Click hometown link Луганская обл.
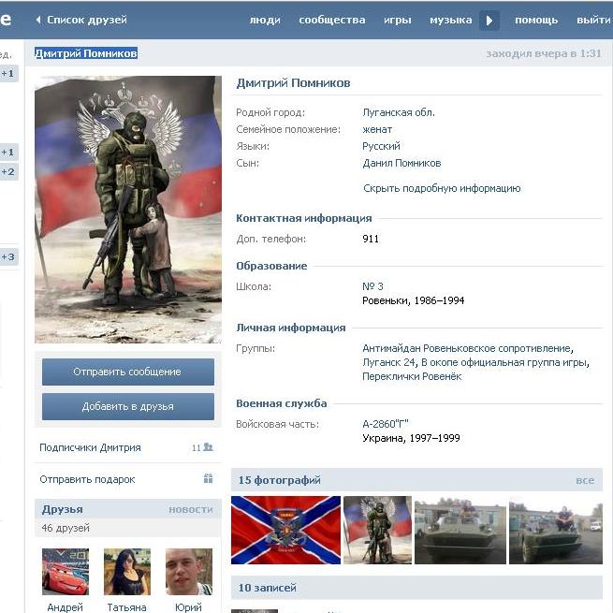 point(399,112)
